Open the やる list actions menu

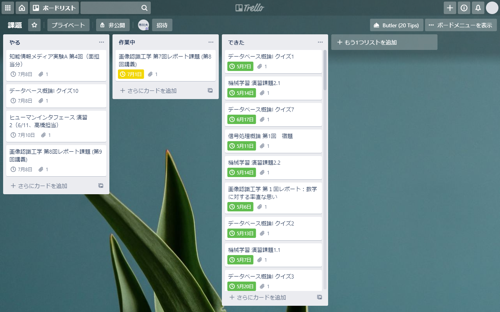click(x=102, y=42)
